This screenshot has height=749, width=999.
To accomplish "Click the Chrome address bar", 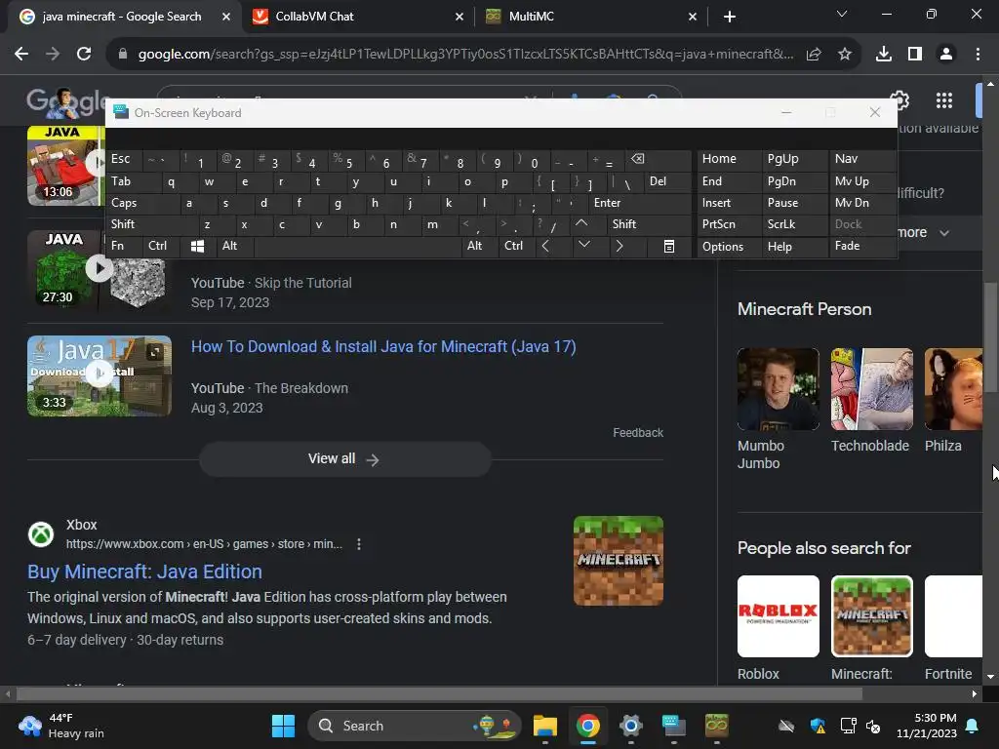I will point(465,55).
